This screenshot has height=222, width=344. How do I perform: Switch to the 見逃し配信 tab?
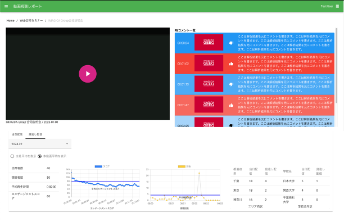(35, 134)
